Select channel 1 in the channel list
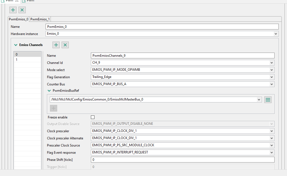Image resolution: width=287 pixels, height=176 pixels. [27, 59]
